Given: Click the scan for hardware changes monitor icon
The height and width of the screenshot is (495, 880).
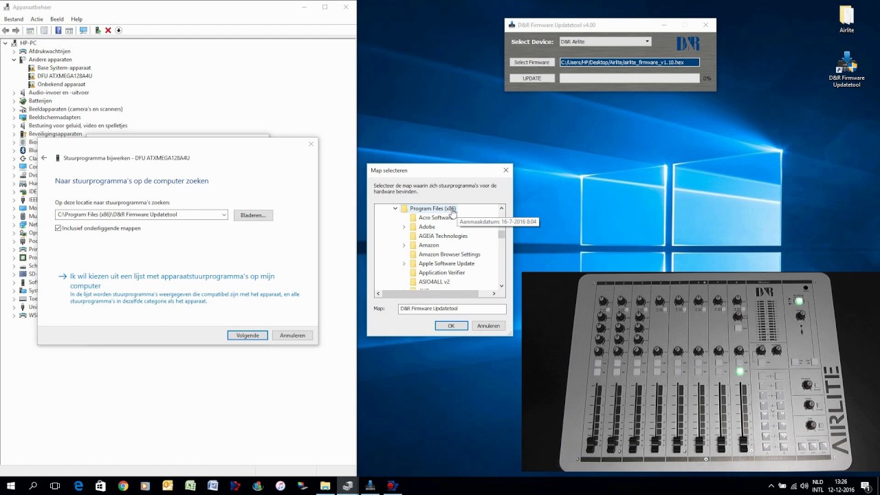Looking at the screenshot, I should (83, 30).
